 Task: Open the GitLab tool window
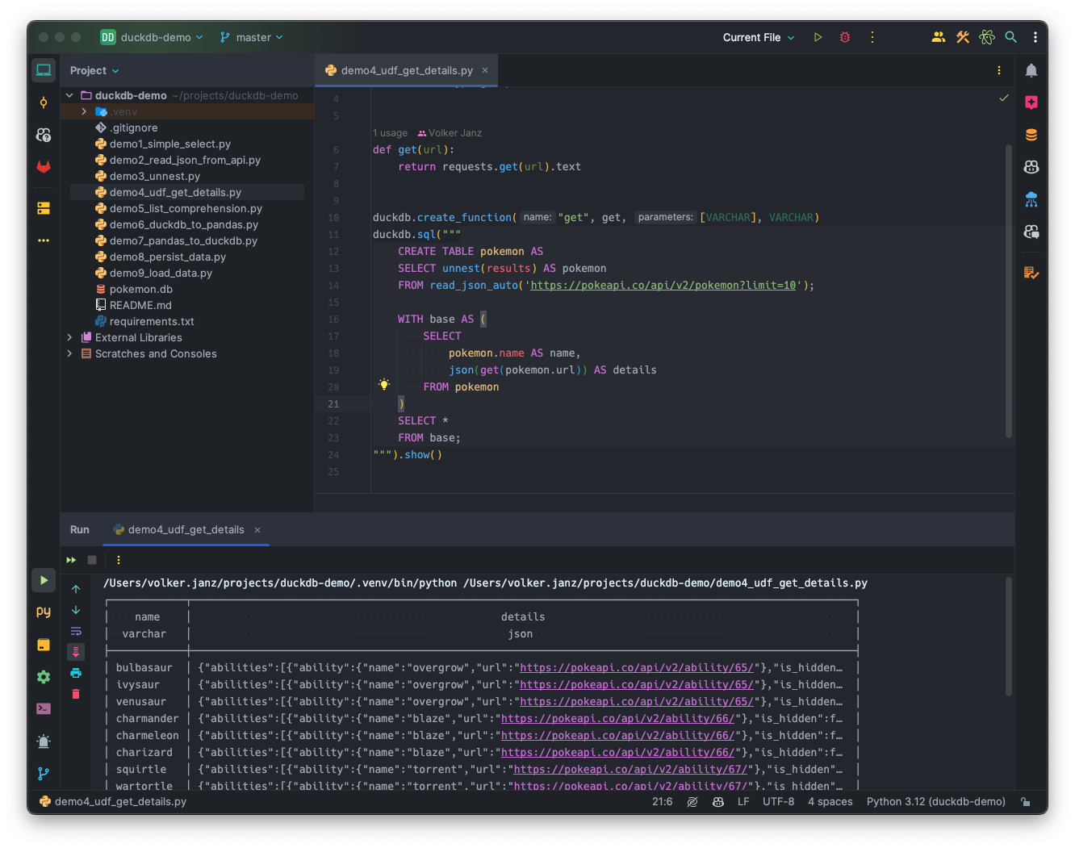click(x=44, y=167)
